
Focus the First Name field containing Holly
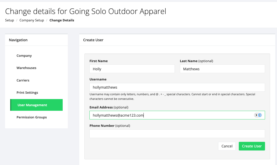pos(132,69)
